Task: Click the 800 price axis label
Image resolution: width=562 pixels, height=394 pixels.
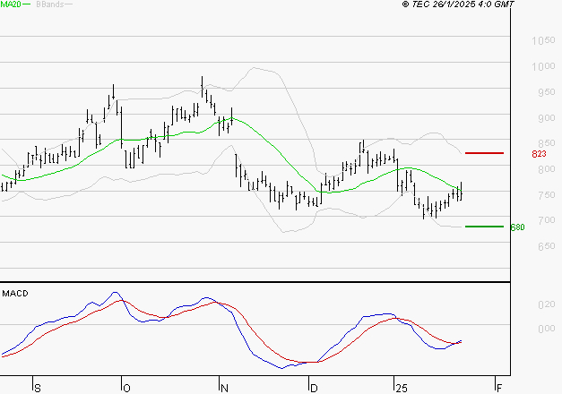Action: [x=546, y=169]
